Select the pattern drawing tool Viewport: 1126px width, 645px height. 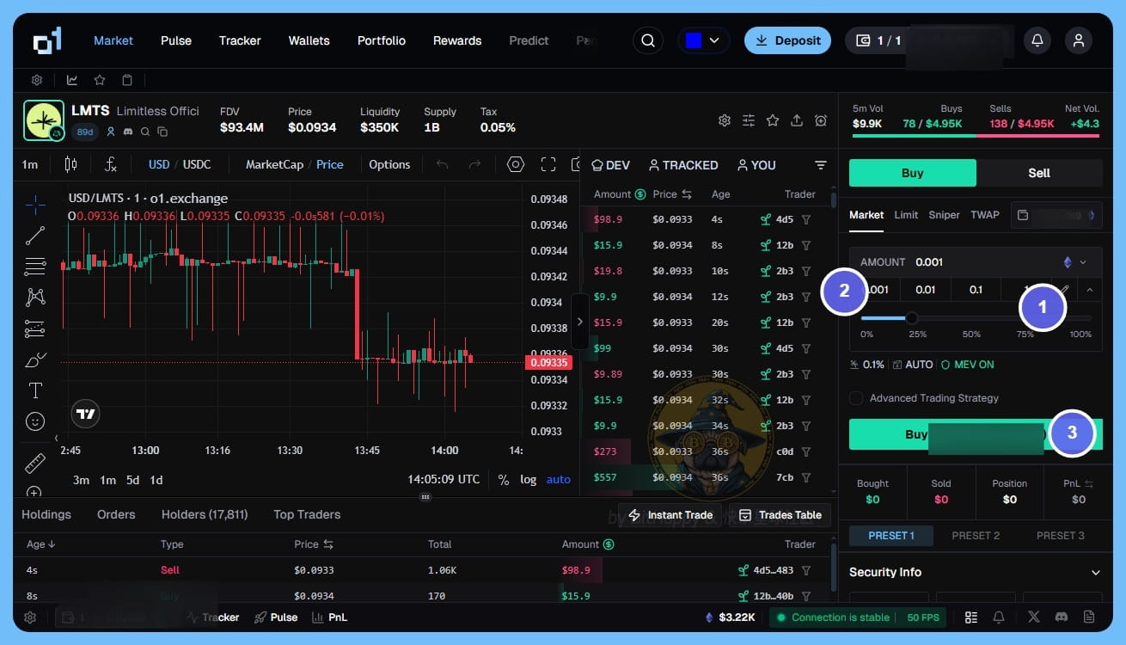click(35, 297)
